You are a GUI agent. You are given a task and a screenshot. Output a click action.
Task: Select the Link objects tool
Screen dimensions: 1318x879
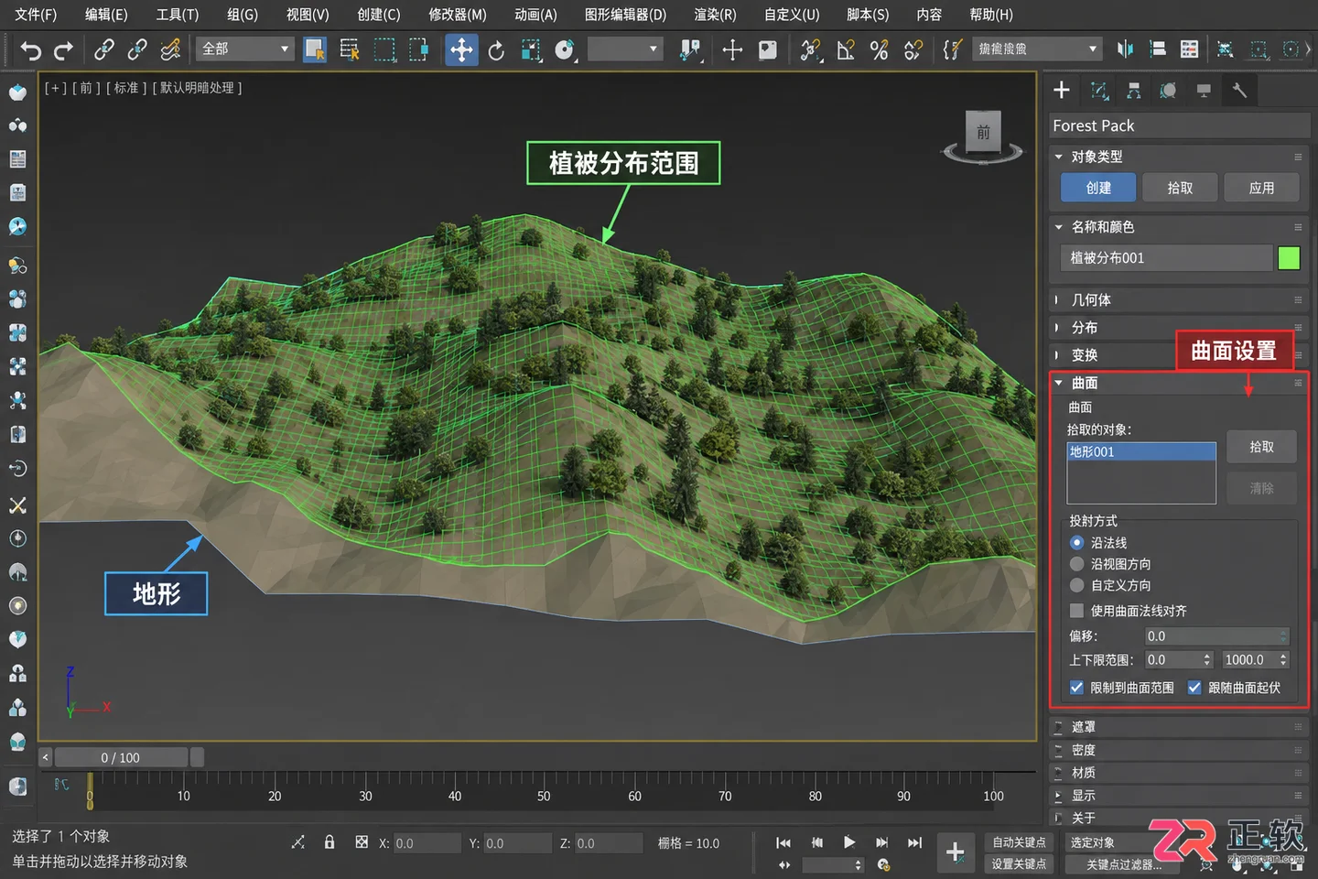104,49
